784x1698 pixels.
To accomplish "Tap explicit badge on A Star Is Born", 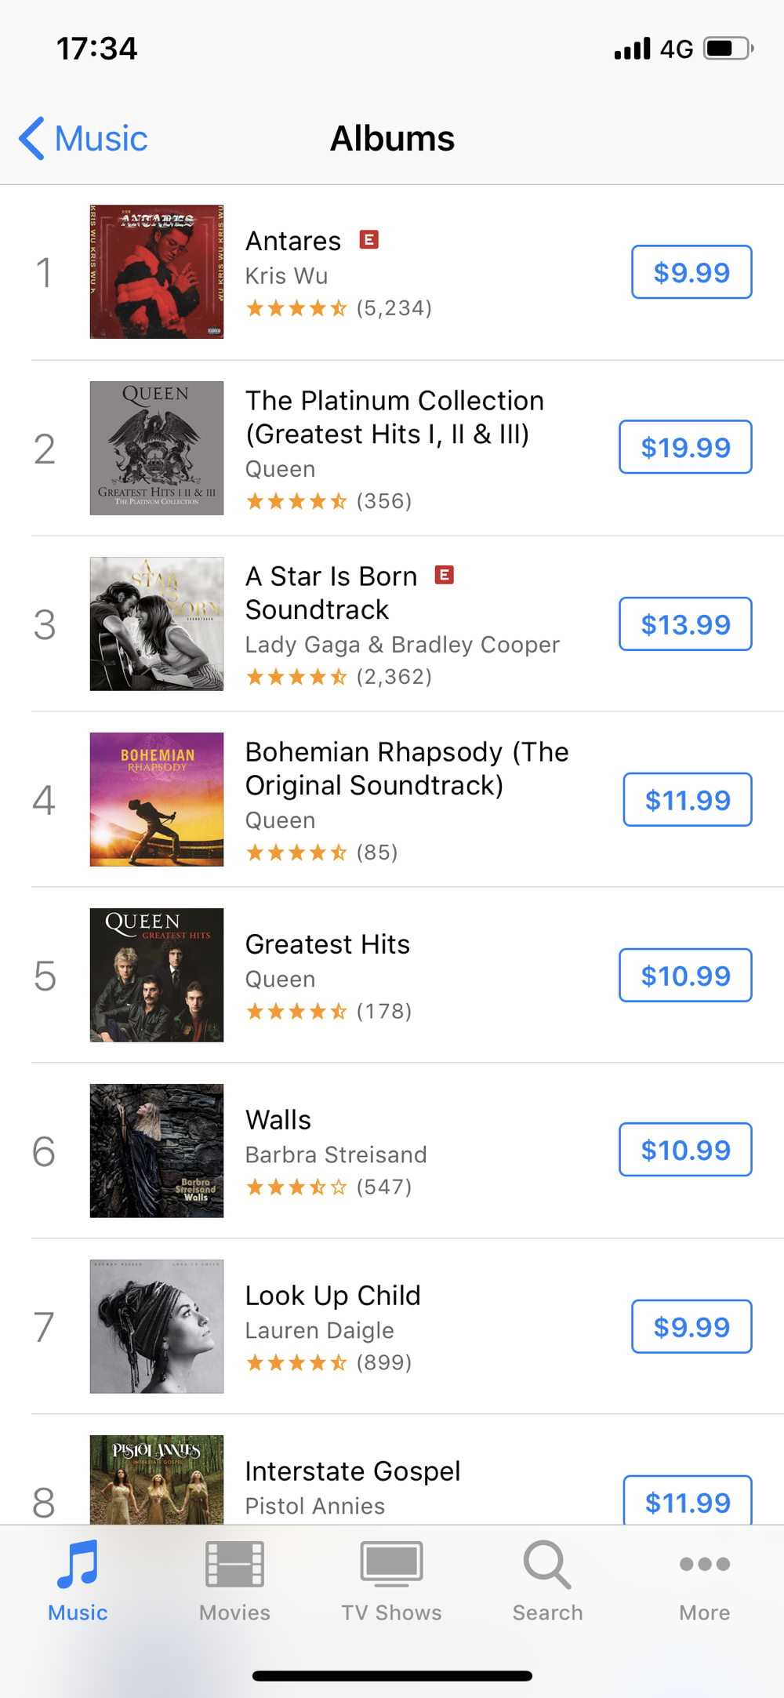I will pyautogui.click(x=445, y=575).
